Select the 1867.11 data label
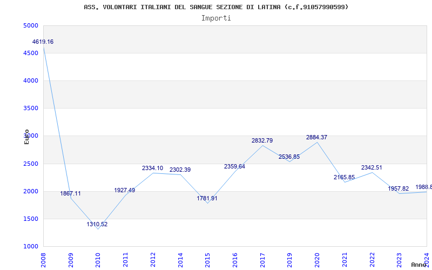Screen dimensions: 432x270 pos(70,194)
